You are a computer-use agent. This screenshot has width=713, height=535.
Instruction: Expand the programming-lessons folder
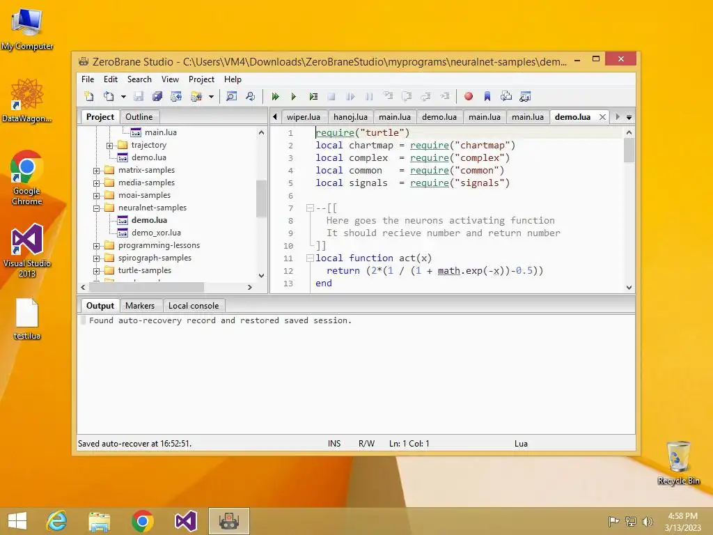point(96,246)
